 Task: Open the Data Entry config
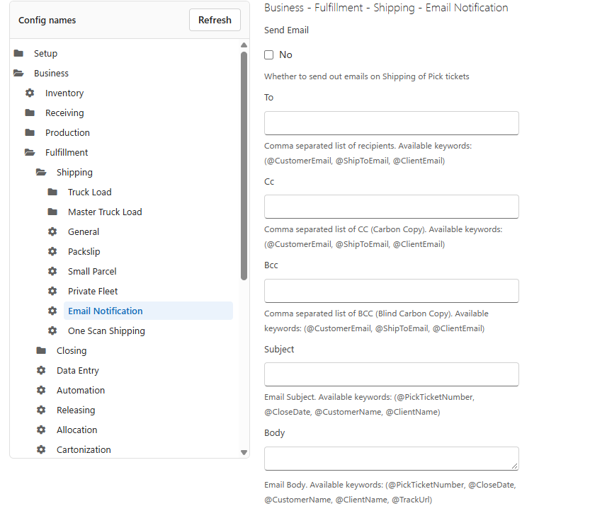77,371
